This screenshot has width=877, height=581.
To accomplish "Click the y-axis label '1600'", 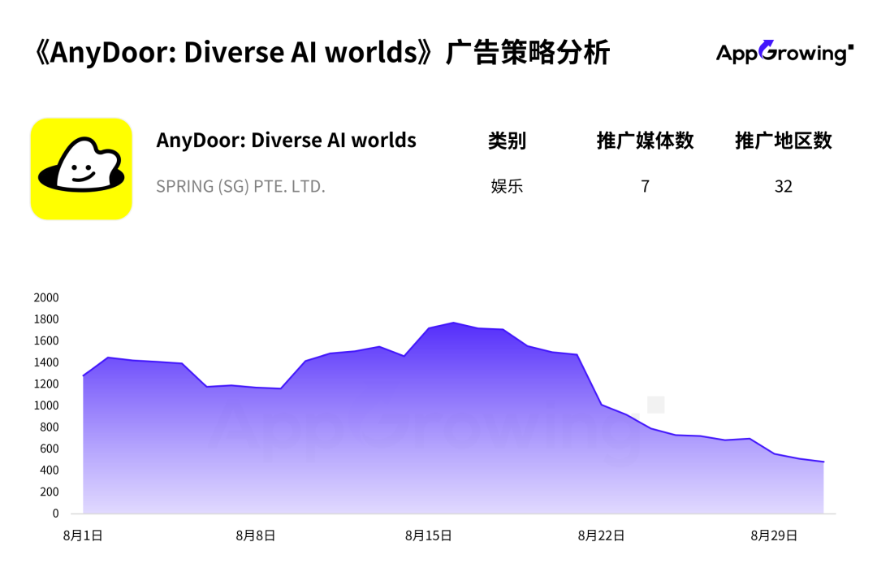I will tap(45, 340).
